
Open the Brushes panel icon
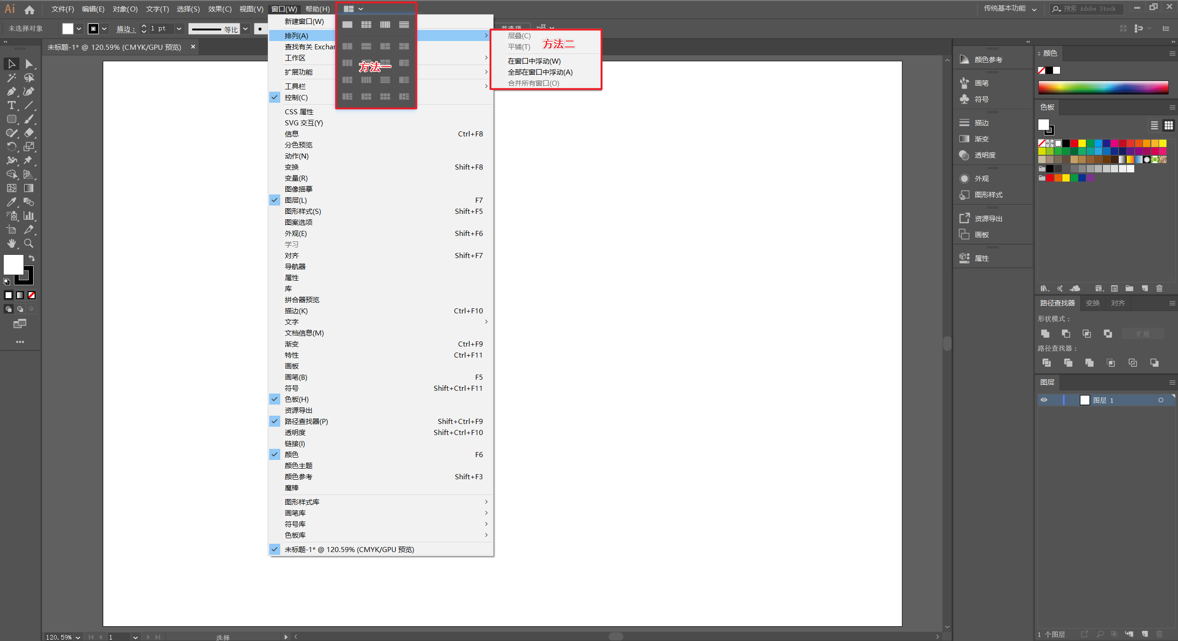click(965, 83)
